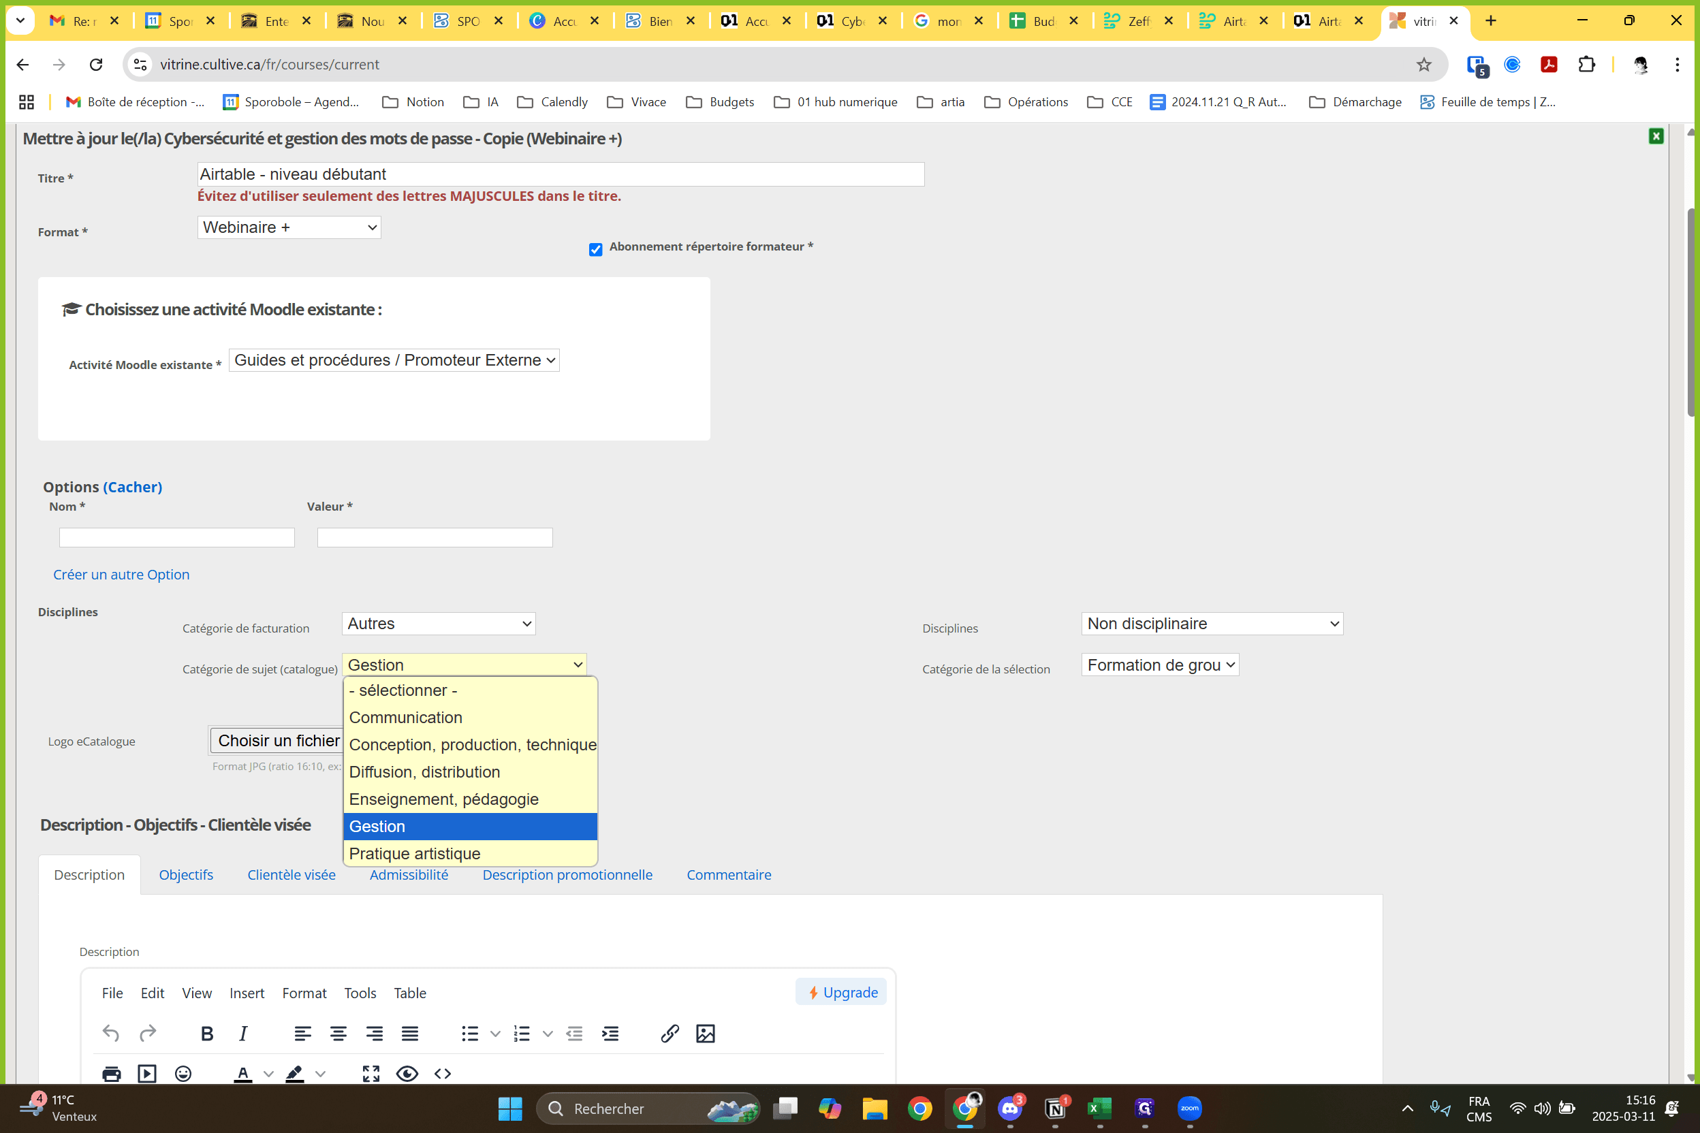Apply text color in editor
This screenshot has width=1700, height=1133.
point(243,1074)
